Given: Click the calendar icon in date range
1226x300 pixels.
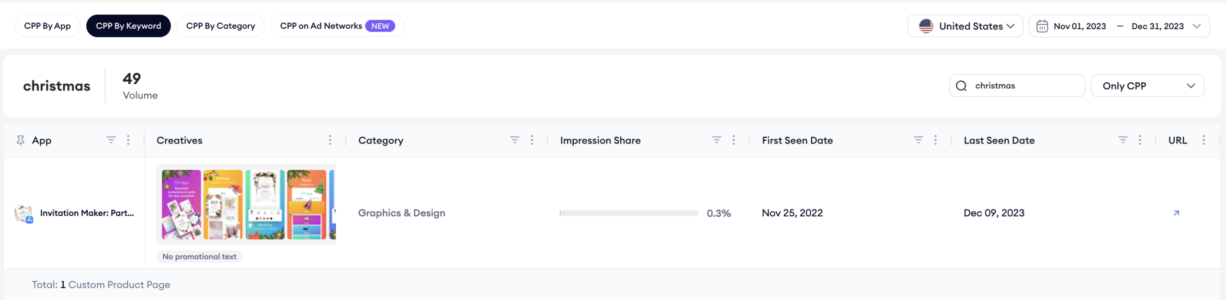Looking at the screenshot, I should (x=1042, y=26).
